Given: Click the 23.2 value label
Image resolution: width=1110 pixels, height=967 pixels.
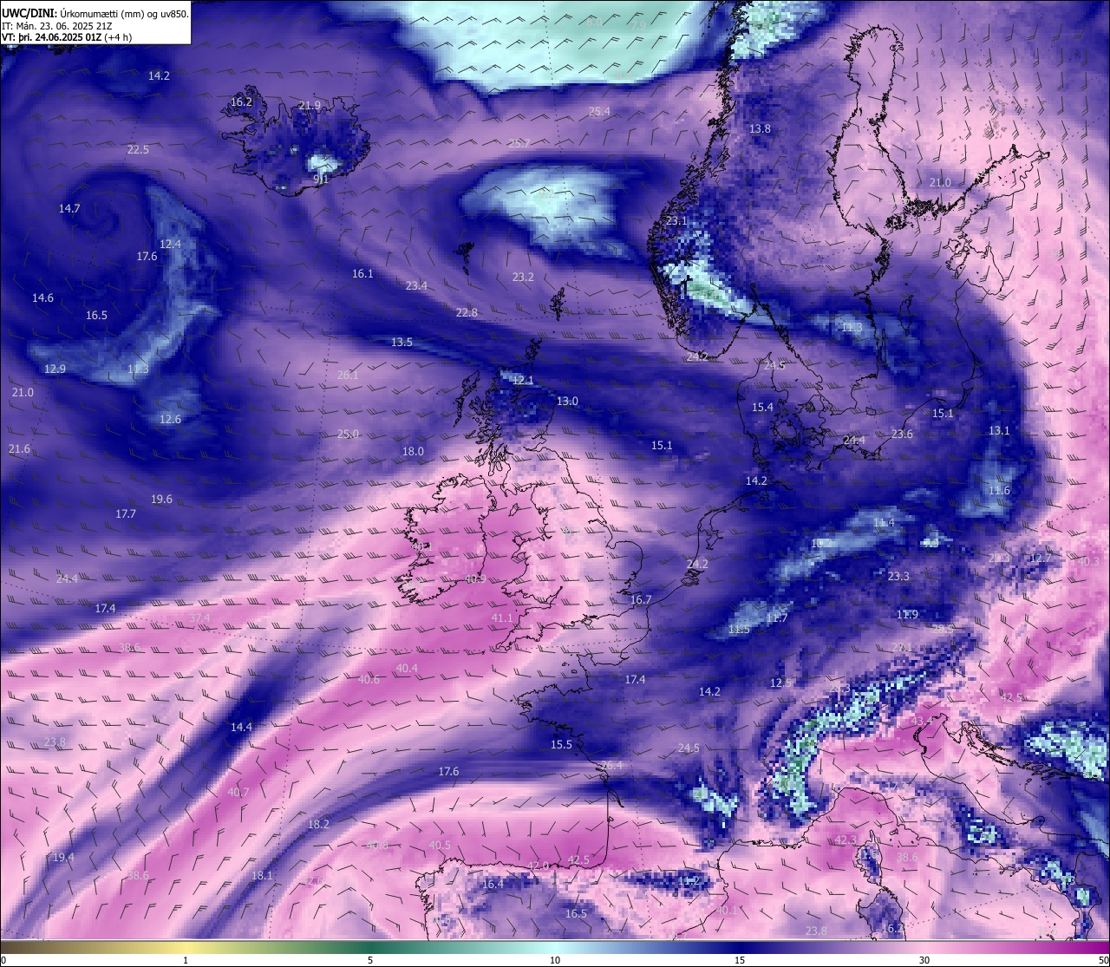Looking at the screenshot, I should (x=523, y=278).
